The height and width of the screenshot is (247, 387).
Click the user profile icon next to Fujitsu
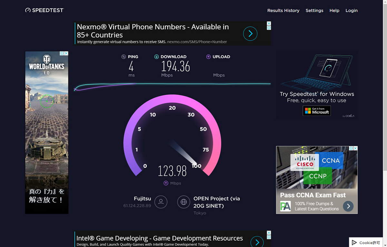coord(161,202)
